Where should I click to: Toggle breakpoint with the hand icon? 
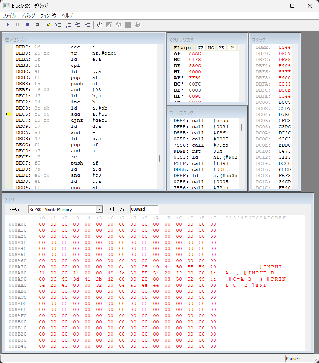coord(100,25)
